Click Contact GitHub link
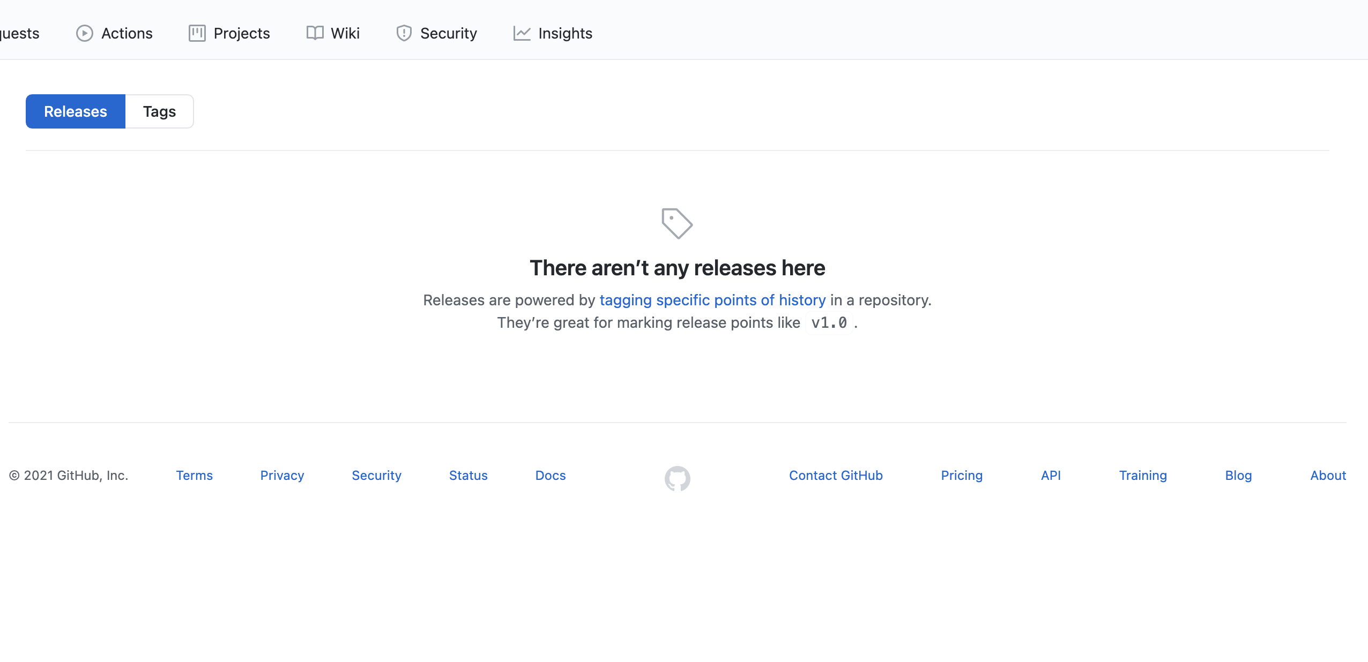 tap(835, 476)
